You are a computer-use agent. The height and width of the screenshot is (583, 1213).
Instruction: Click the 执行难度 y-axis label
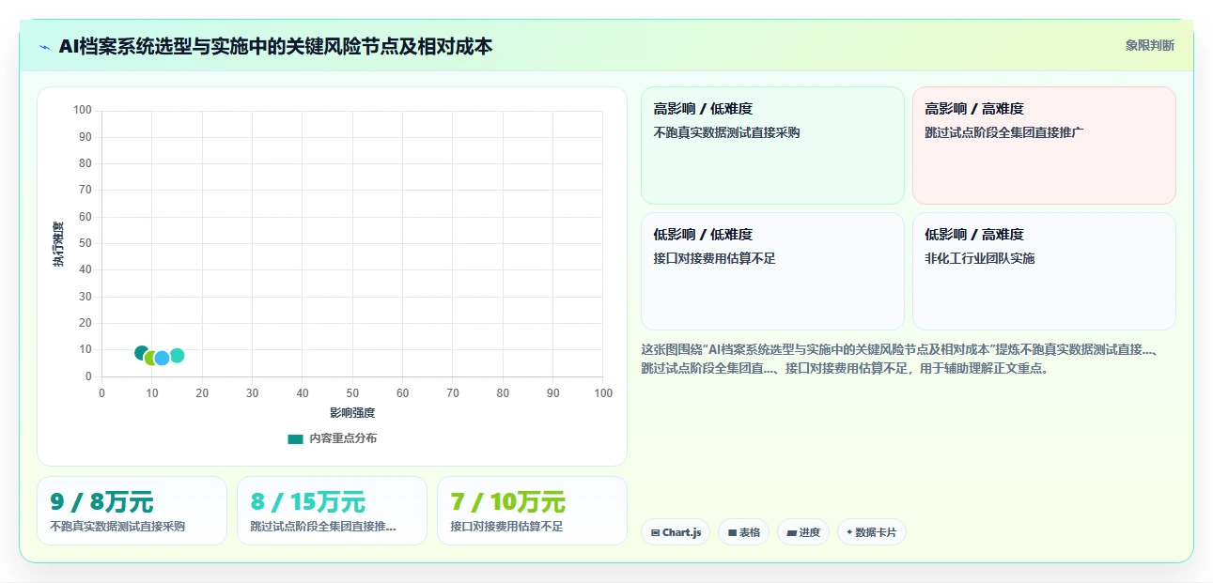[x=58, y=244]
